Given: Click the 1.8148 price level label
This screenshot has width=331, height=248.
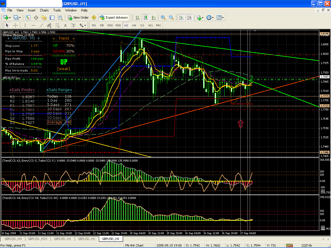Looking at the screenshot, I should 324,34.
